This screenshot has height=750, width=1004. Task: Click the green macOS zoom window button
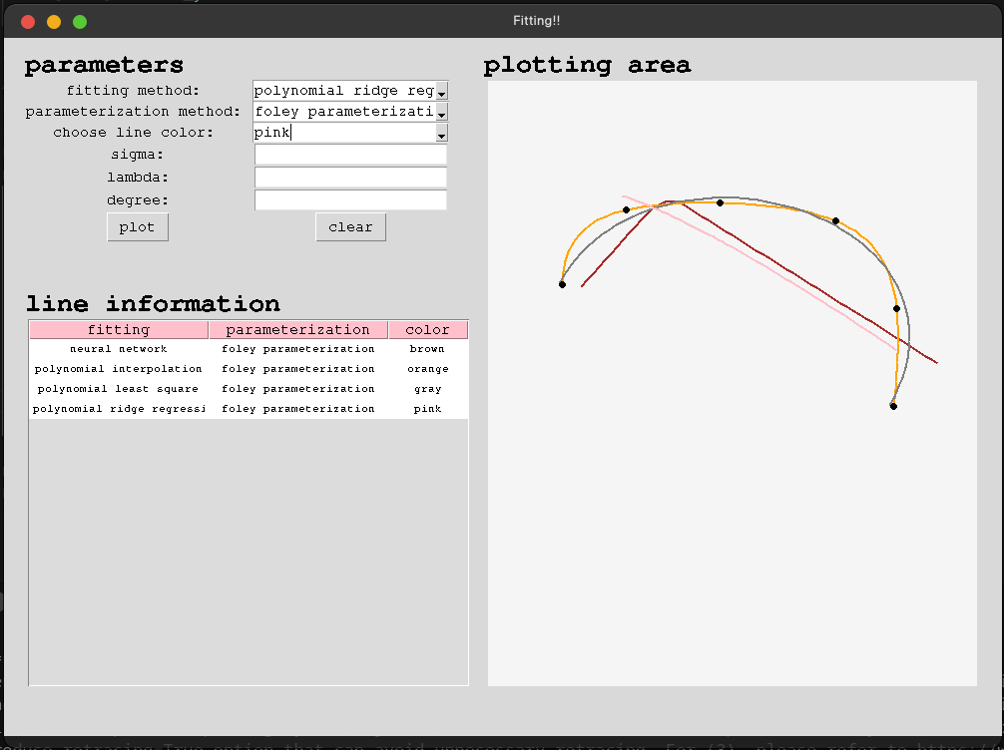[80, 21]
